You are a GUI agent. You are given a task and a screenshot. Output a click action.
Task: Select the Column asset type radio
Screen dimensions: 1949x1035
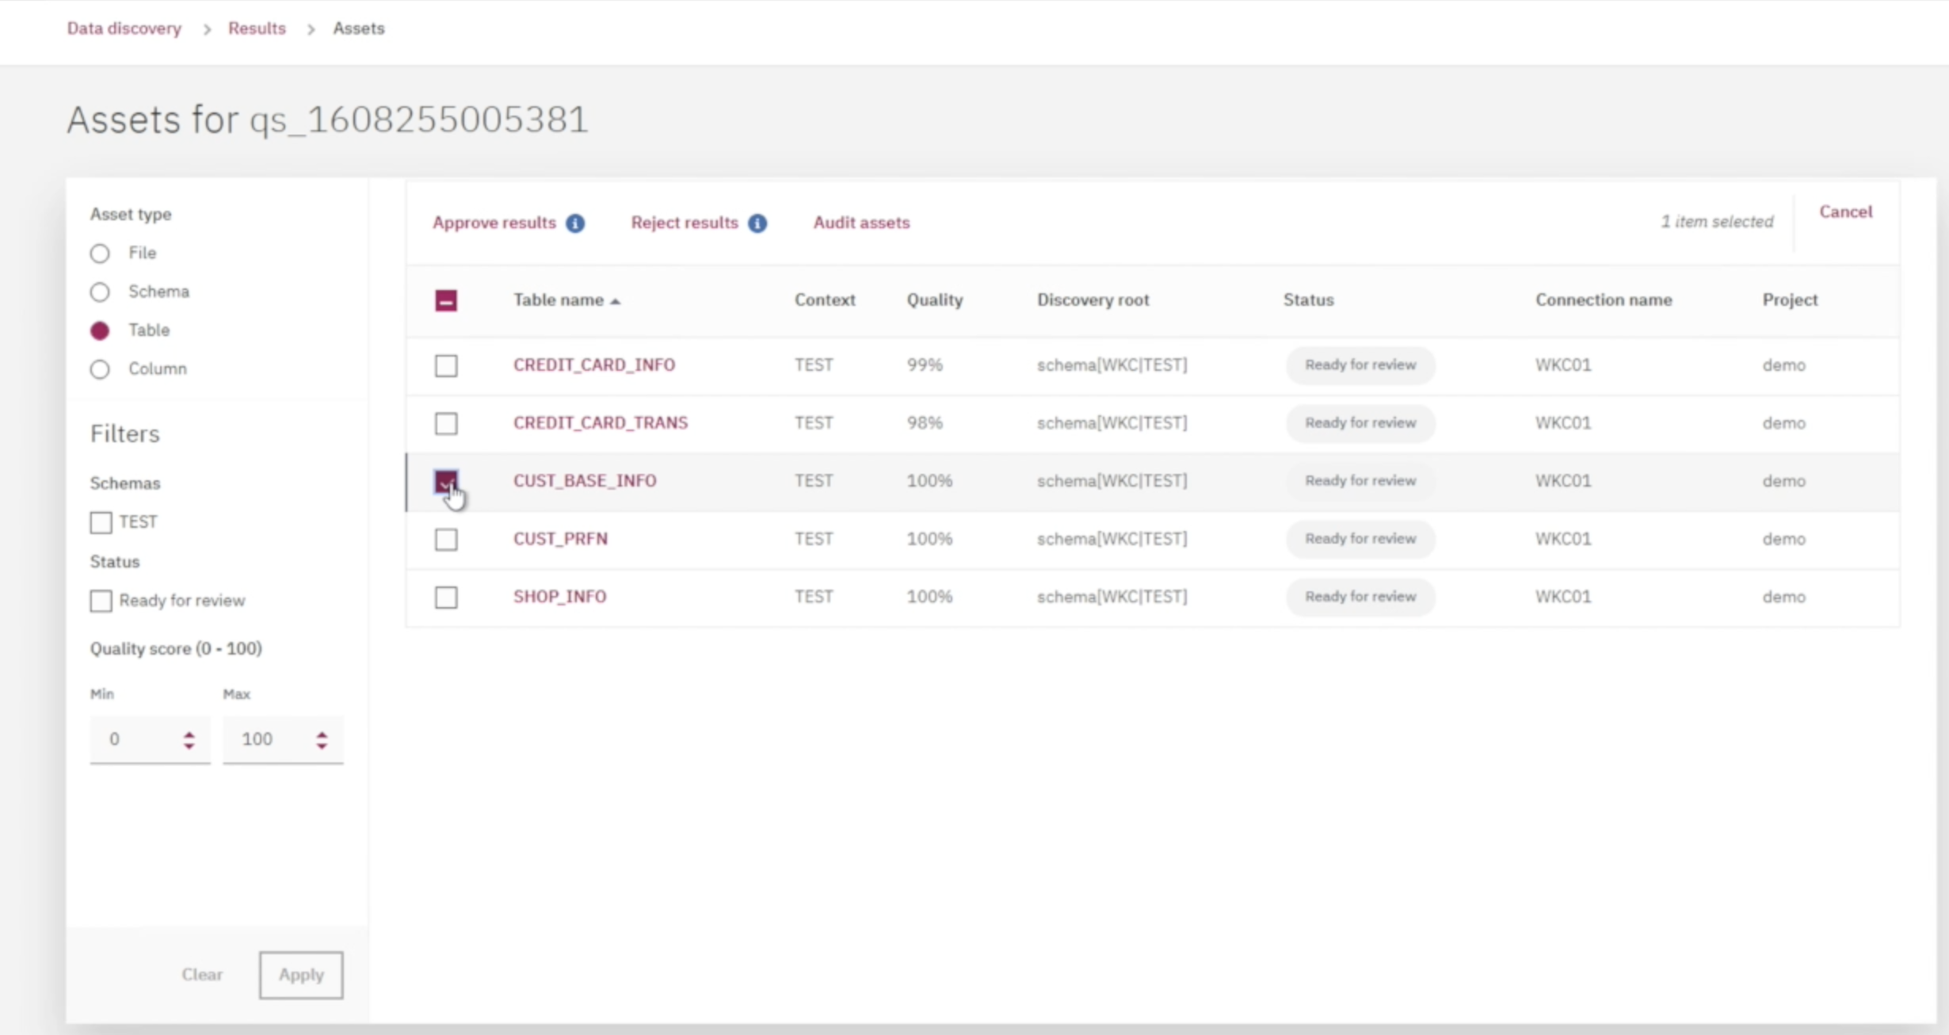(100, 369)
